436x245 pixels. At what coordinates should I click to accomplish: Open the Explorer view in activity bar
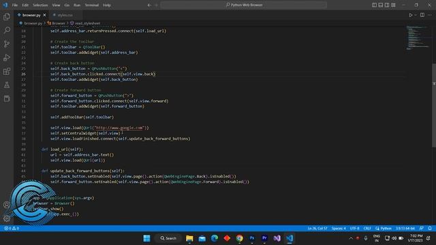[7, 17]
